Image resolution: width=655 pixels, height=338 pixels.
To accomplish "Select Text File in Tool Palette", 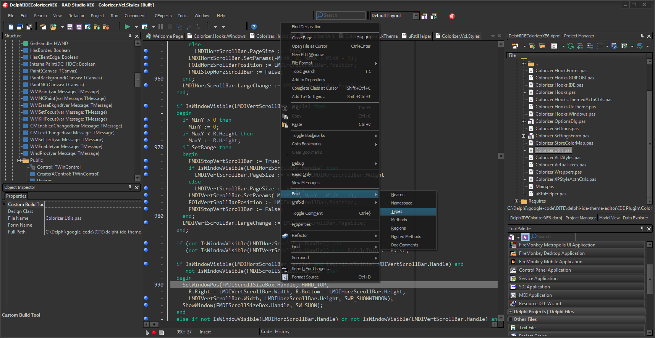I will pyautogui.click(x=576, y=328).
